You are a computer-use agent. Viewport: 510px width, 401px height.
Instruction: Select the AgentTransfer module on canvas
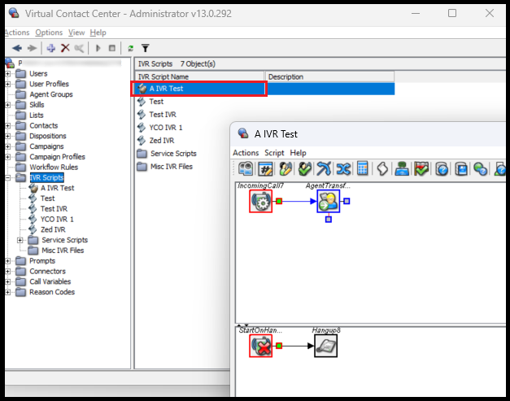click(x=329, y=201)
